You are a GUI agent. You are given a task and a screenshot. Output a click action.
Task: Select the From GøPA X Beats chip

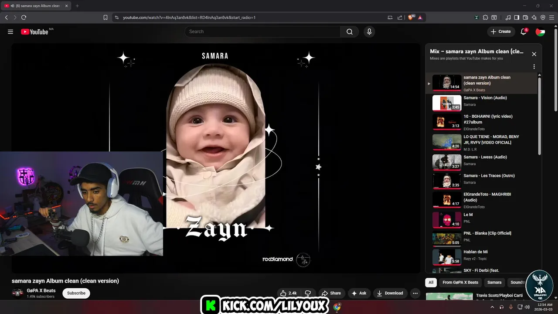point(460,282)
